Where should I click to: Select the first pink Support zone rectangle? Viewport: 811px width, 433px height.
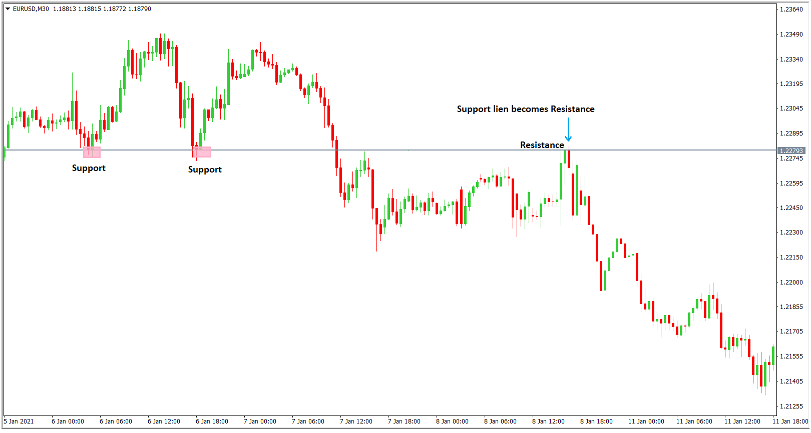tap(92, 152)
